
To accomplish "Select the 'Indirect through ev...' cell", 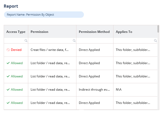I will coord(95,90).
